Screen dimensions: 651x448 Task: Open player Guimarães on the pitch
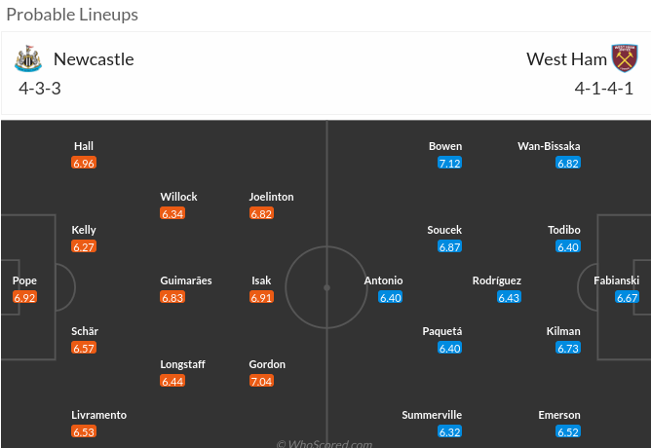click(185, 280)
